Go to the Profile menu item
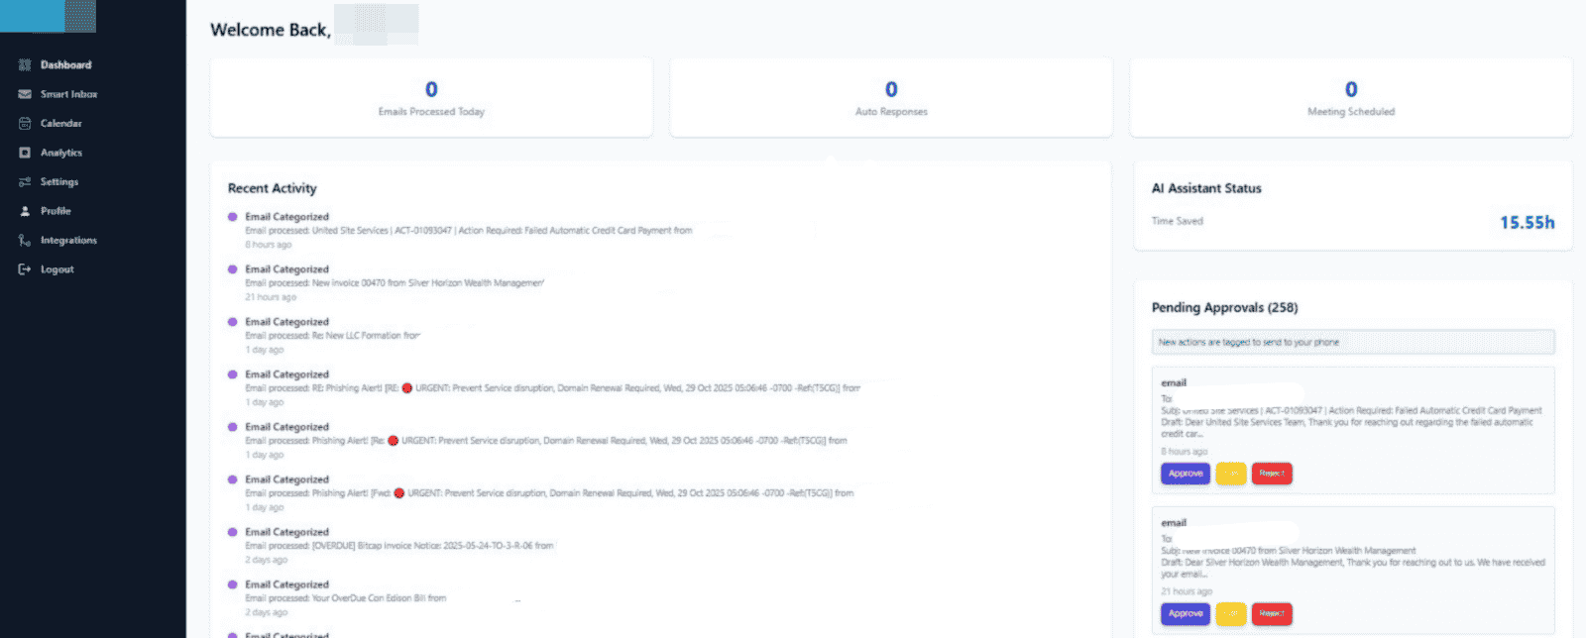 [56, 211]
